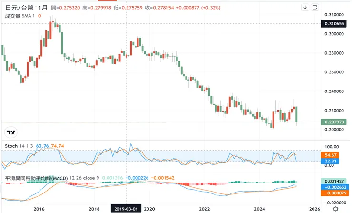This screenshot has width=352, height=213.
Task: Click the MACD line value -0.000226
Action: point(137,178)
